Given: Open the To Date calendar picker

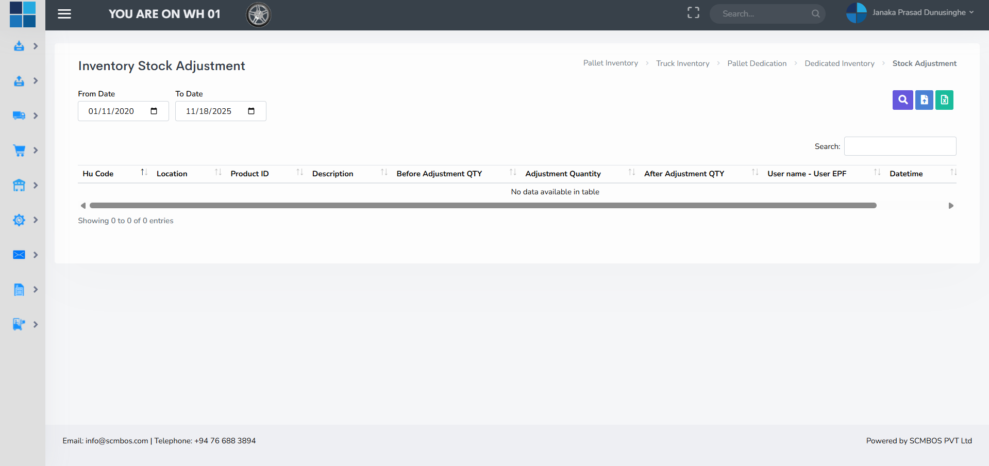Looking at the screenshot, I should point(251,111).
